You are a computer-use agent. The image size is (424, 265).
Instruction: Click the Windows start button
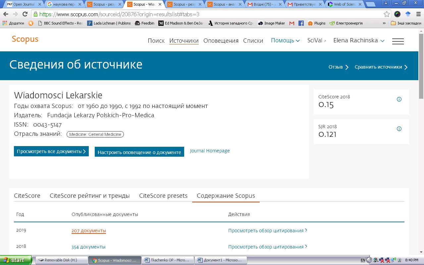[x=16, y=260]
